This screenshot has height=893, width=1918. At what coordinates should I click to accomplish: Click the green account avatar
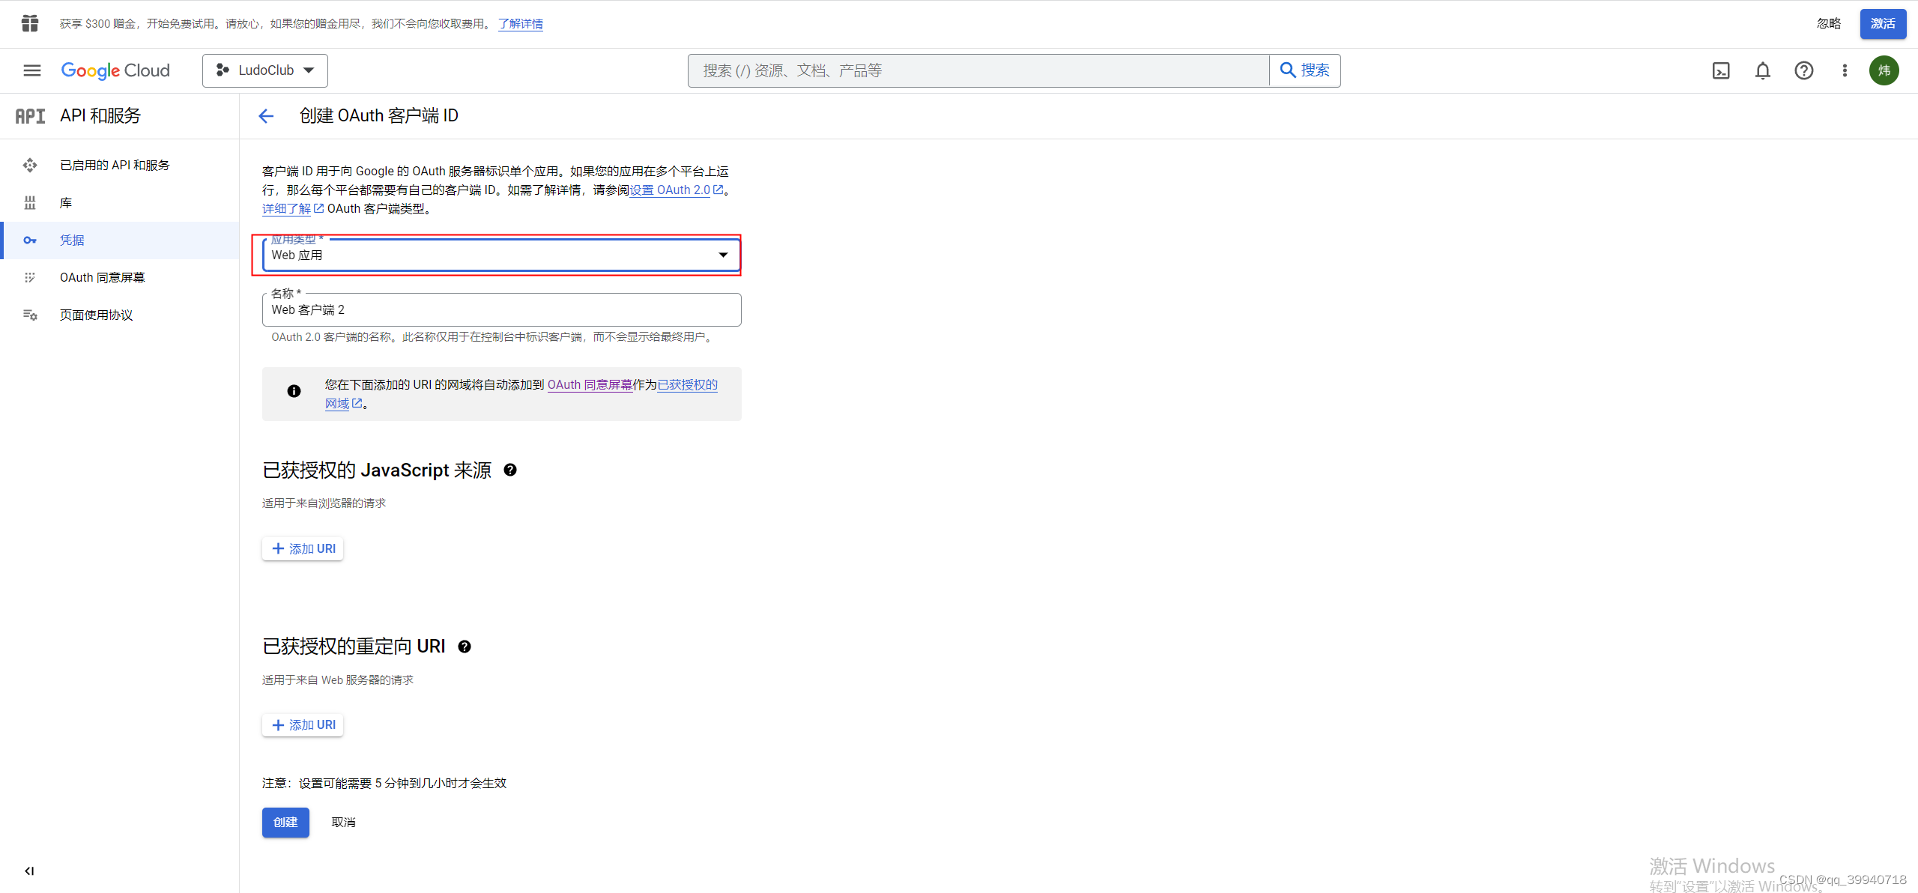click(x=1884, y=70)
